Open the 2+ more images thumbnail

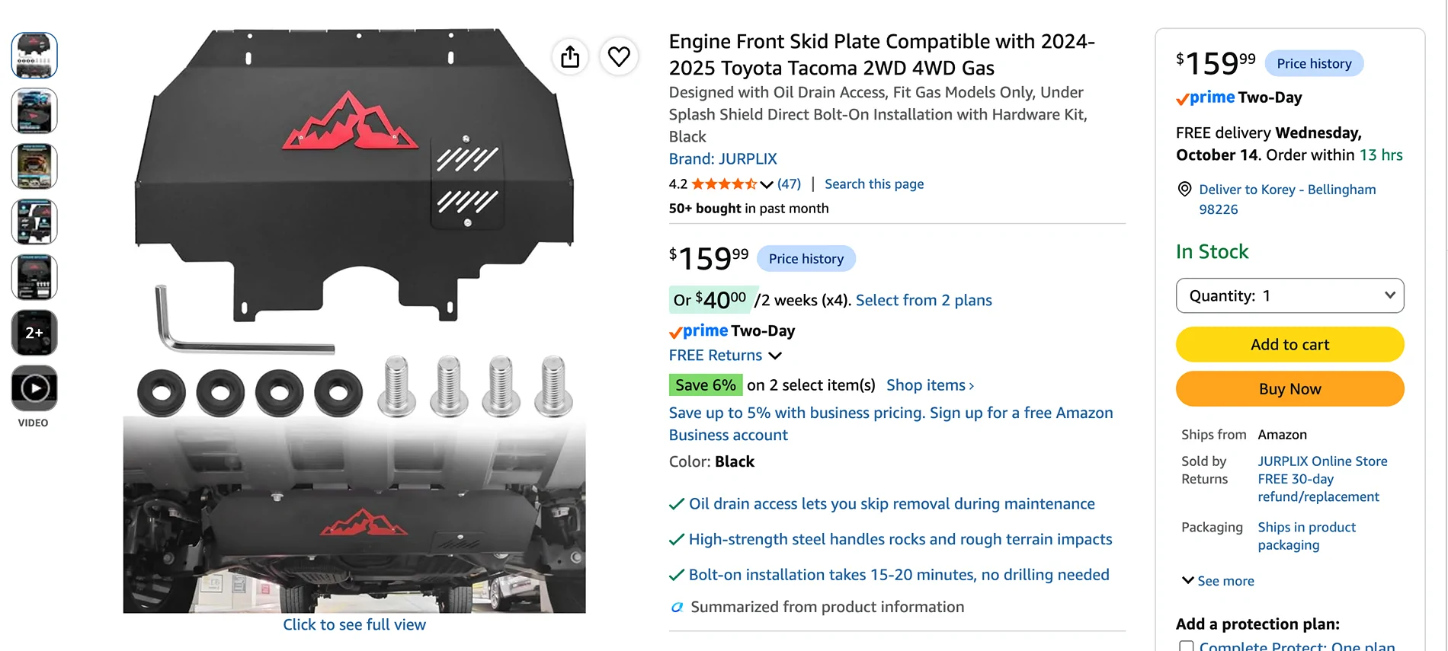(x=34, y=333)
